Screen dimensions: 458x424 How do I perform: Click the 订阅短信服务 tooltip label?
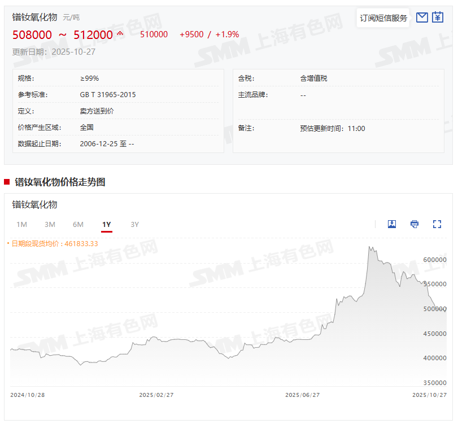tap(383, 18)
